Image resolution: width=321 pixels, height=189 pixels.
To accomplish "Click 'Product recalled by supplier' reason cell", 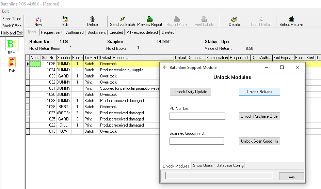I will 129,70.
